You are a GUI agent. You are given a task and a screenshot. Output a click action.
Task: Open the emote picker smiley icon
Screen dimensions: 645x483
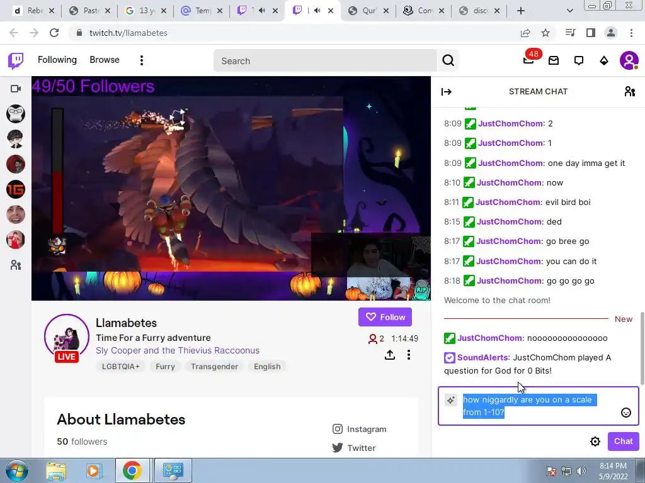[625, 413]
